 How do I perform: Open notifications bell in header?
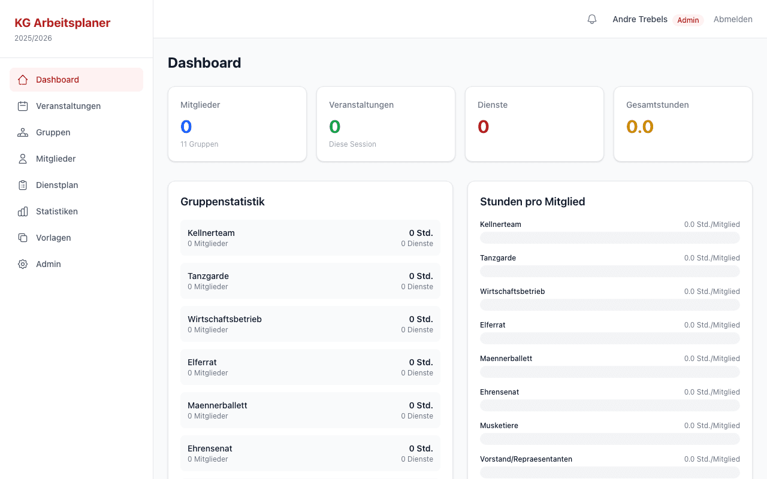(x=592, y=19)
